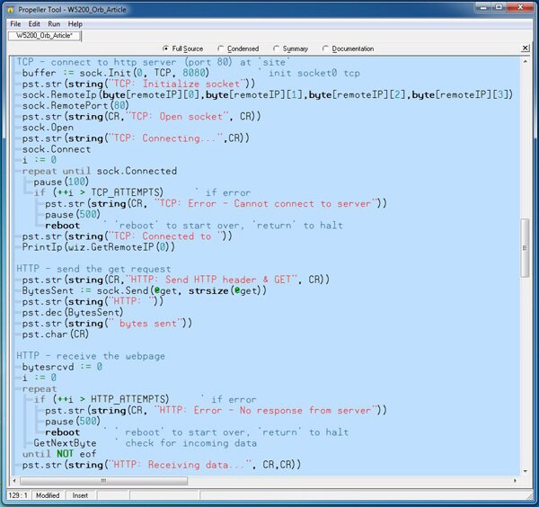Click the horizontal scrollbar left arrow

pyautogui.click(x=14, y=481)
